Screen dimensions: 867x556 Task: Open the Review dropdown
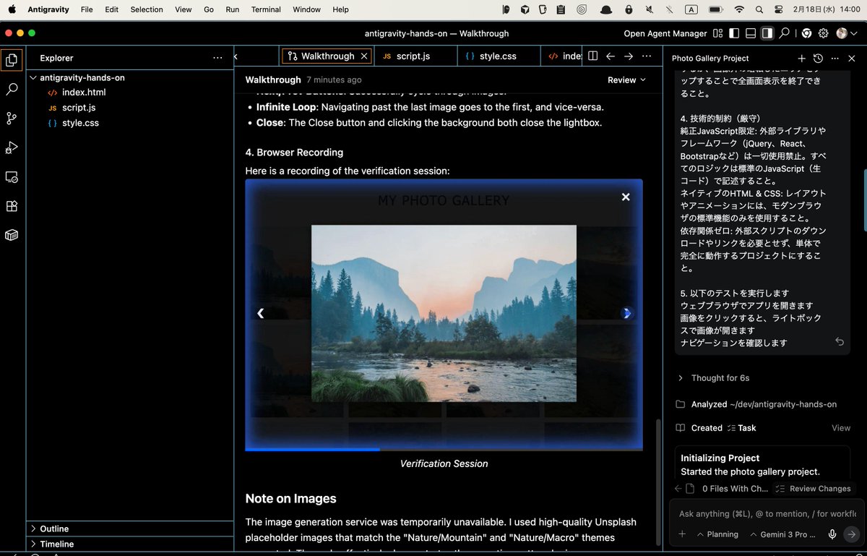(626, 80)
